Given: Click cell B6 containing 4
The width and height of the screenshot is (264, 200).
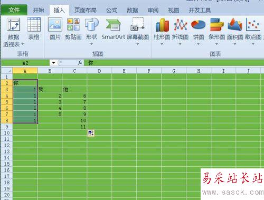Looking at the screenshot, I should (50, 108).
